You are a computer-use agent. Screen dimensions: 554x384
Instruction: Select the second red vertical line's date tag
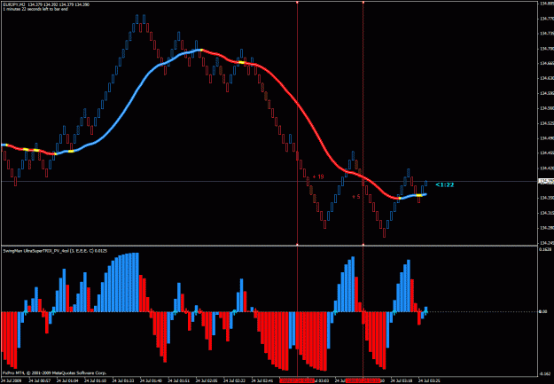[363, 380]
